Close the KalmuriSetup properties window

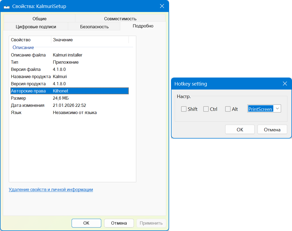coord(162,6)
